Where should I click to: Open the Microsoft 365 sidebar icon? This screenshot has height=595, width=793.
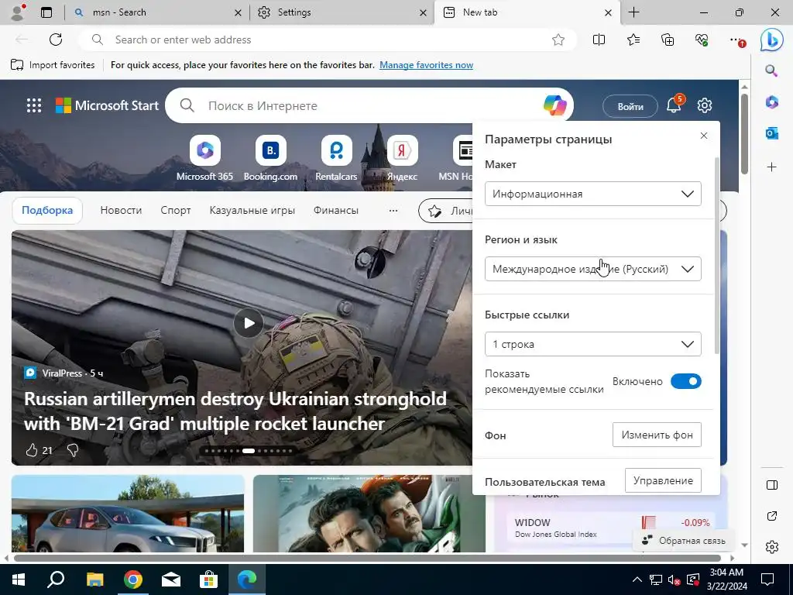pyautogui.click(x=772, y=102)
